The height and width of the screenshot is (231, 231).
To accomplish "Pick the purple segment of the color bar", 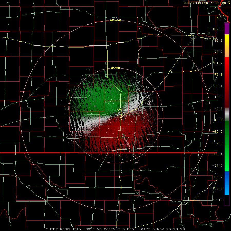I will (227, 28).
